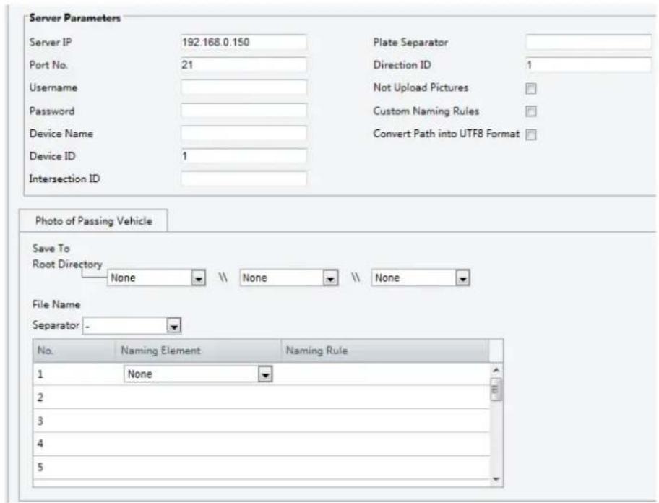
Task: Click the naming table scroll down arrow
Action: coord(496,478)
